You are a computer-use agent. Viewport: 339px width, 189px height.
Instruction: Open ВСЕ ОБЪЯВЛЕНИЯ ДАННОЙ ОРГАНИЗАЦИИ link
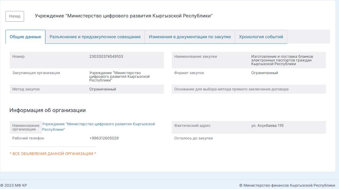coord(53,154)
